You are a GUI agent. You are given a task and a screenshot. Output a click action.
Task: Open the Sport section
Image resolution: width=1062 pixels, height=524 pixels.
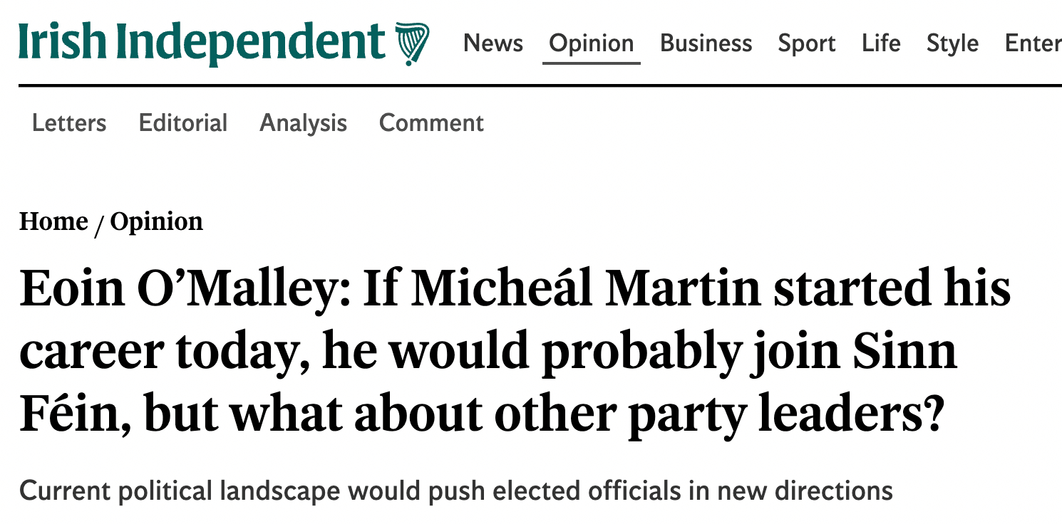click(x=806, y=43)
